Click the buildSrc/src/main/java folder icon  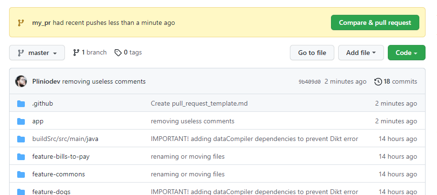[x=21, y=139]
